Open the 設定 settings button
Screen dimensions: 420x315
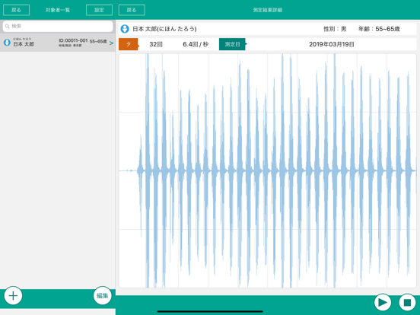pyautogui.click(x=99, y=10)
